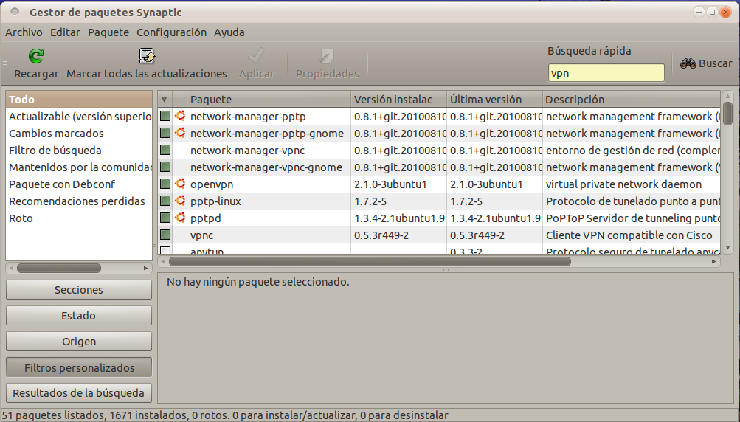Click down arrow of package list scrollbar
Screen dimensions: 740x422
(x=727, y=247)
